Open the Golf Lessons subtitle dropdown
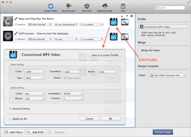This screenshot has height=137, width=191. coord(92,39)
